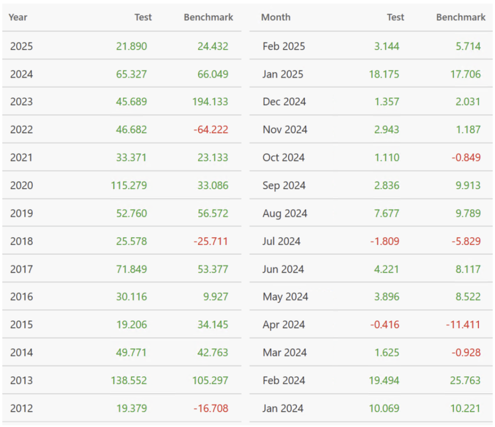
Task: Click the 2012 Benchmark value -16.708
Action: (211, 409)
